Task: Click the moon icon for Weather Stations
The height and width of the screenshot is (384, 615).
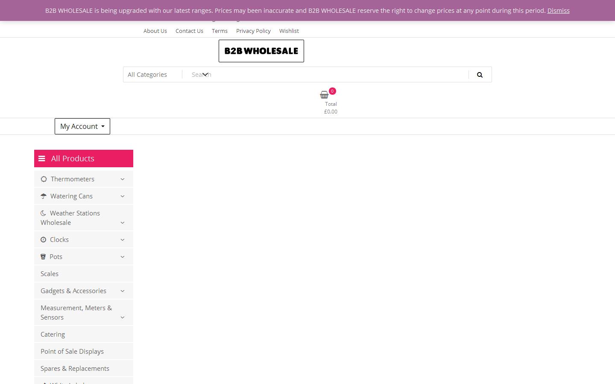Action: (x=43, y=213)
